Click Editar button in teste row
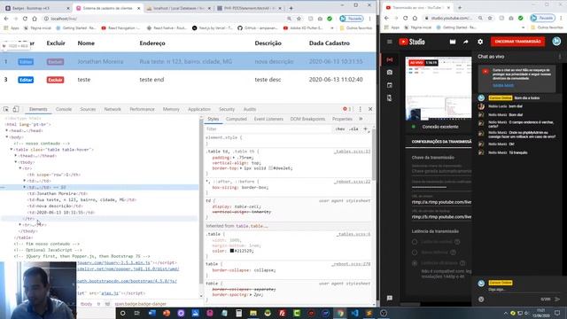Screen dimensions: 567x319 26,80
